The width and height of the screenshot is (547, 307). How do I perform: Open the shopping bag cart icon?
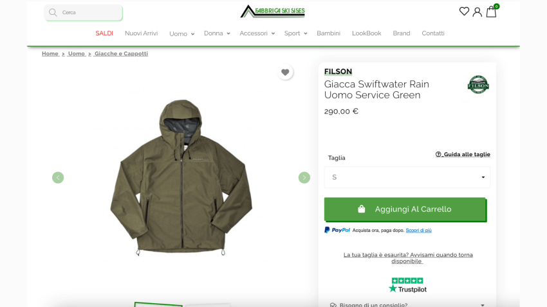[491, 12]
